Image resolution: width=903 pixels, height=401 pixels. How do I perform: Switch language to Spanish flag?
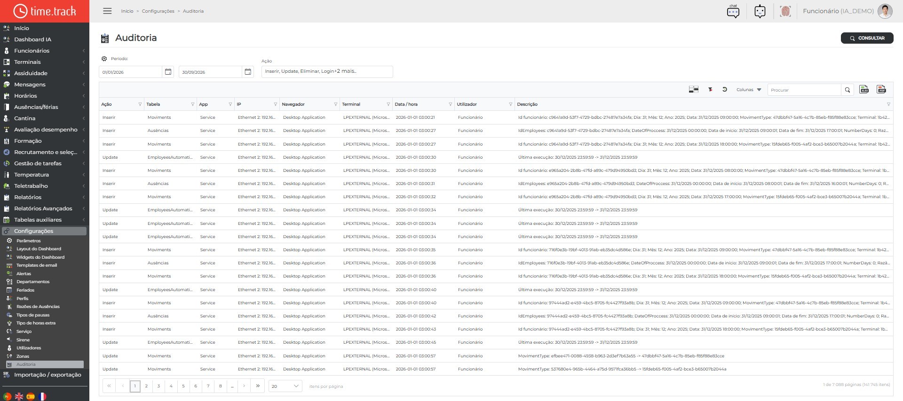point(31,396)
